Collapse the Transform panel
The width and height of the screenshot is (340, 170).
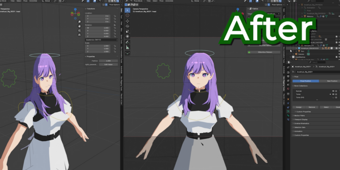point(85,9)
